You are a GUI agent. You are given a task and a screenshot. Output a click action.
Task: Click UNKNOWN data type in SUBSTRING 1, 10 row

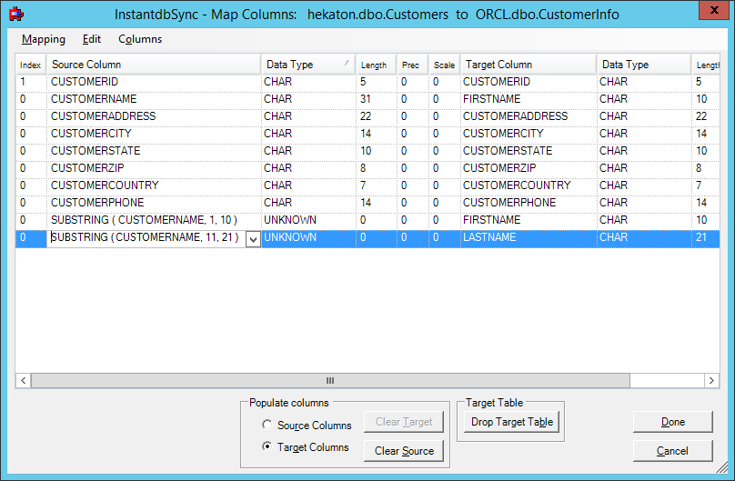(x=308, y=220)
